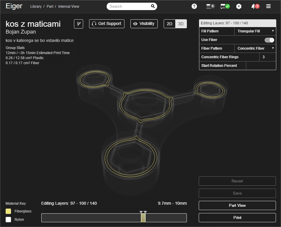
Task: Click the Get Support button
Action: point(107,24)
